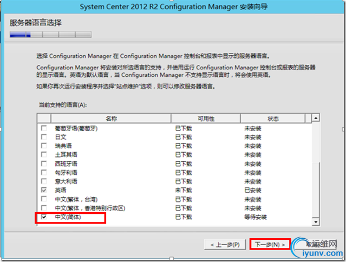Click the 服务器语言选择 heading
Screen dimensions: 346x262
36,23
